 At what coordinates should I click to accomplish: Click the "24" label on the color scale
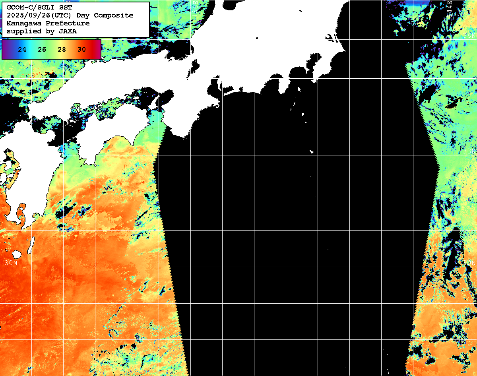coord(22,50)
